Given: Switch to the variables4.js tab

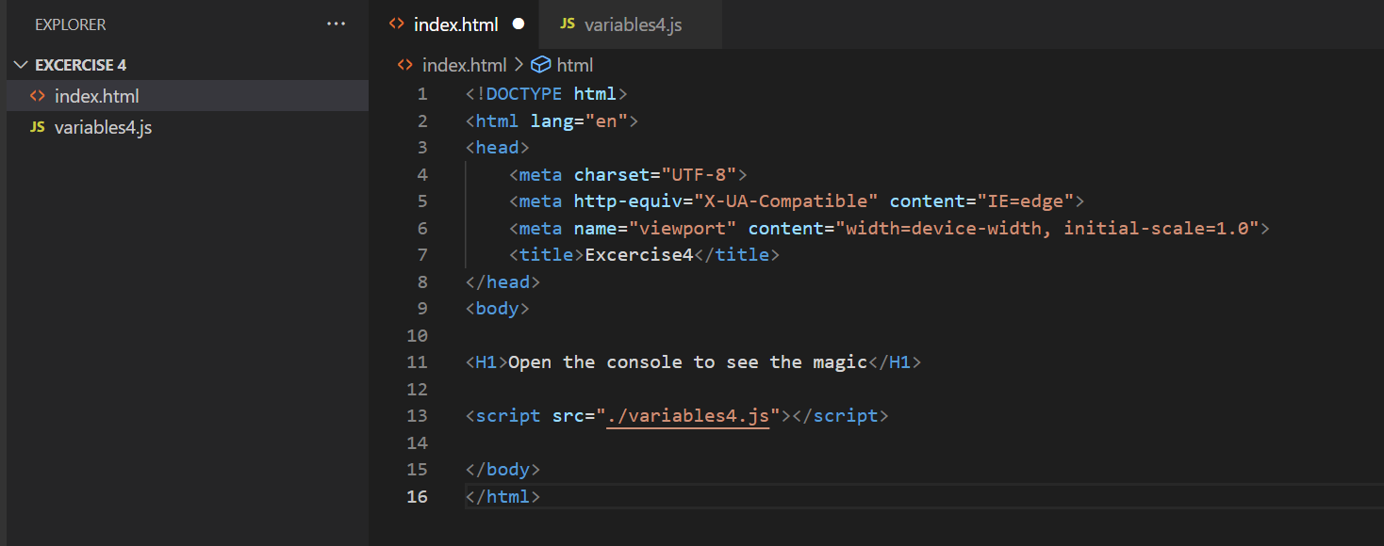Looking at the screenshot, I should [630, 24].
